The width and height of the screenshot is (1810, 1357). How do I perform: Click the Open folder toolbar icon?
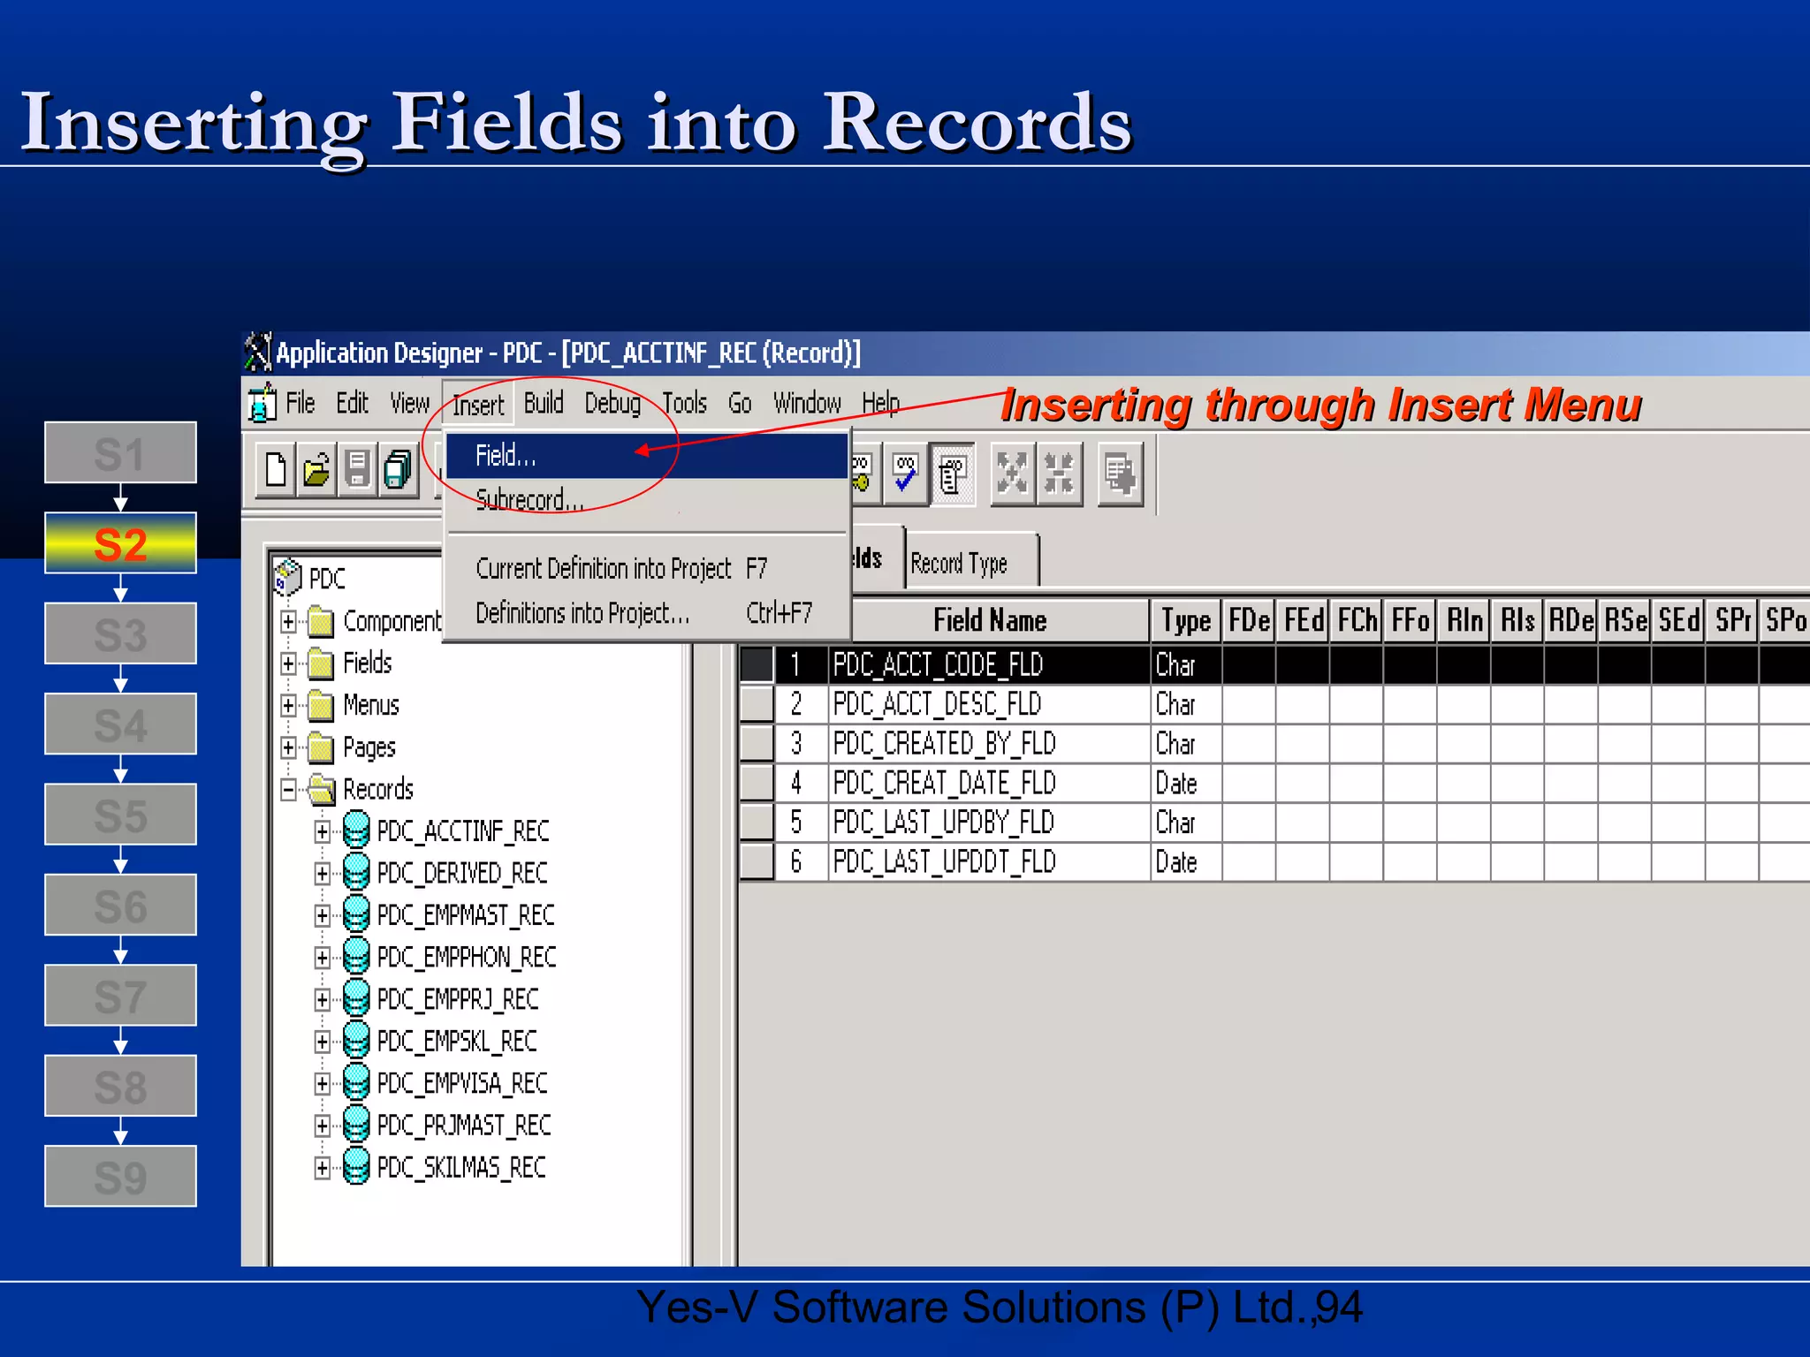click(316, 471)
